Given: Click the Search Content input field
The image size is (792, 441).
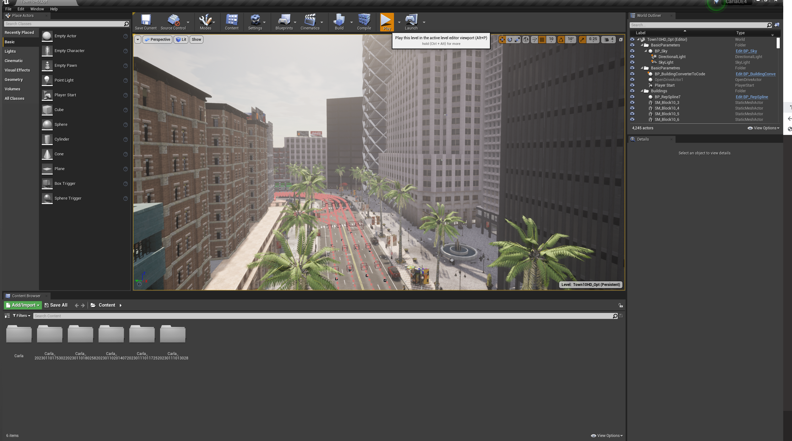Looking at the screenshot, I should (323, 316).
